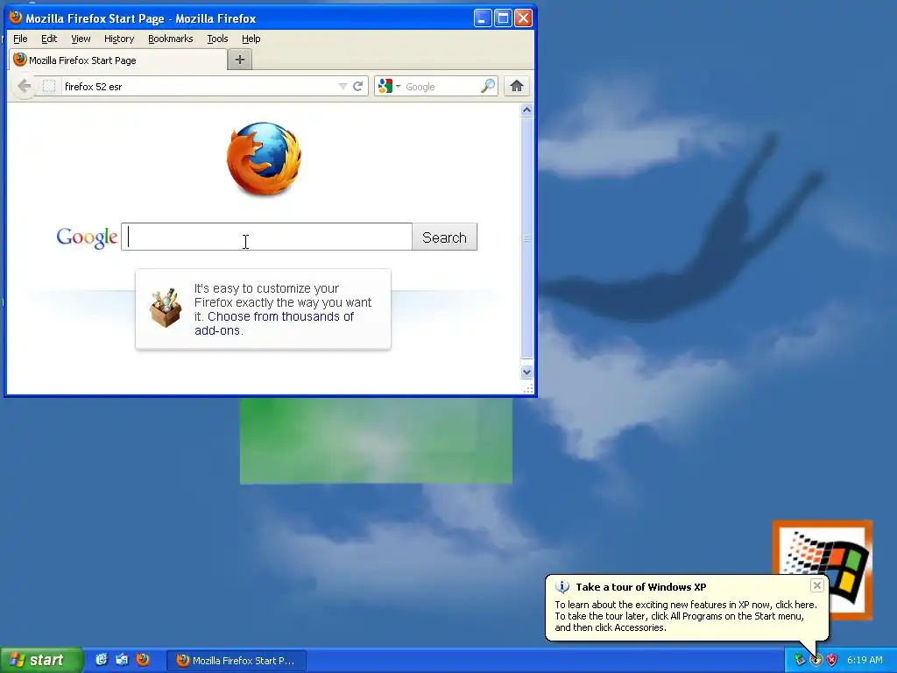Click the info icon in the tour balloon
The image size is (897, 673).
tap(562, 586)
